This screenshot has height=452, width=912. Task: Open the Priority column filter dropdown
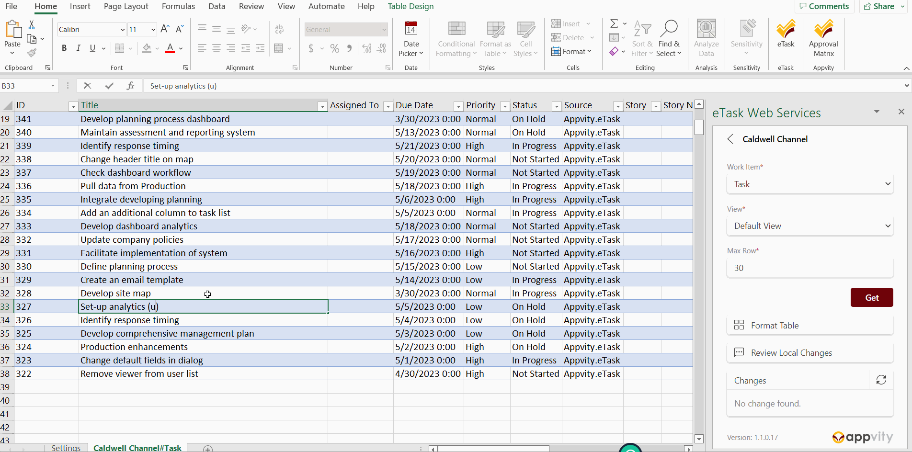pyautogui.click(x=504, y=106)
